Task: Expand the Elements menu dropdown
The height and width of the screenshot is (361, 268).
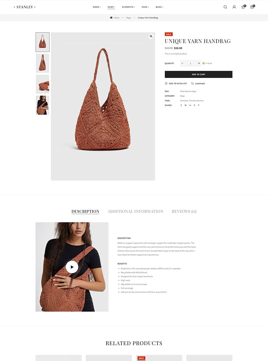Action: (x=129, y=7)
